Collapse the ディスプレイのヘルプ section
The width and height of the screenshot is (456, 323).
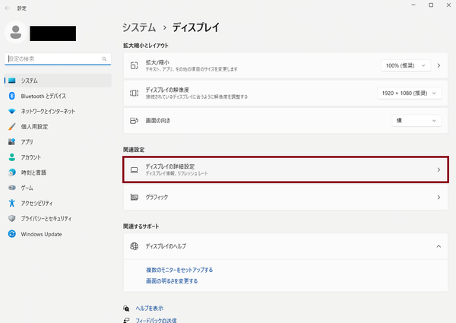(439, 246)
